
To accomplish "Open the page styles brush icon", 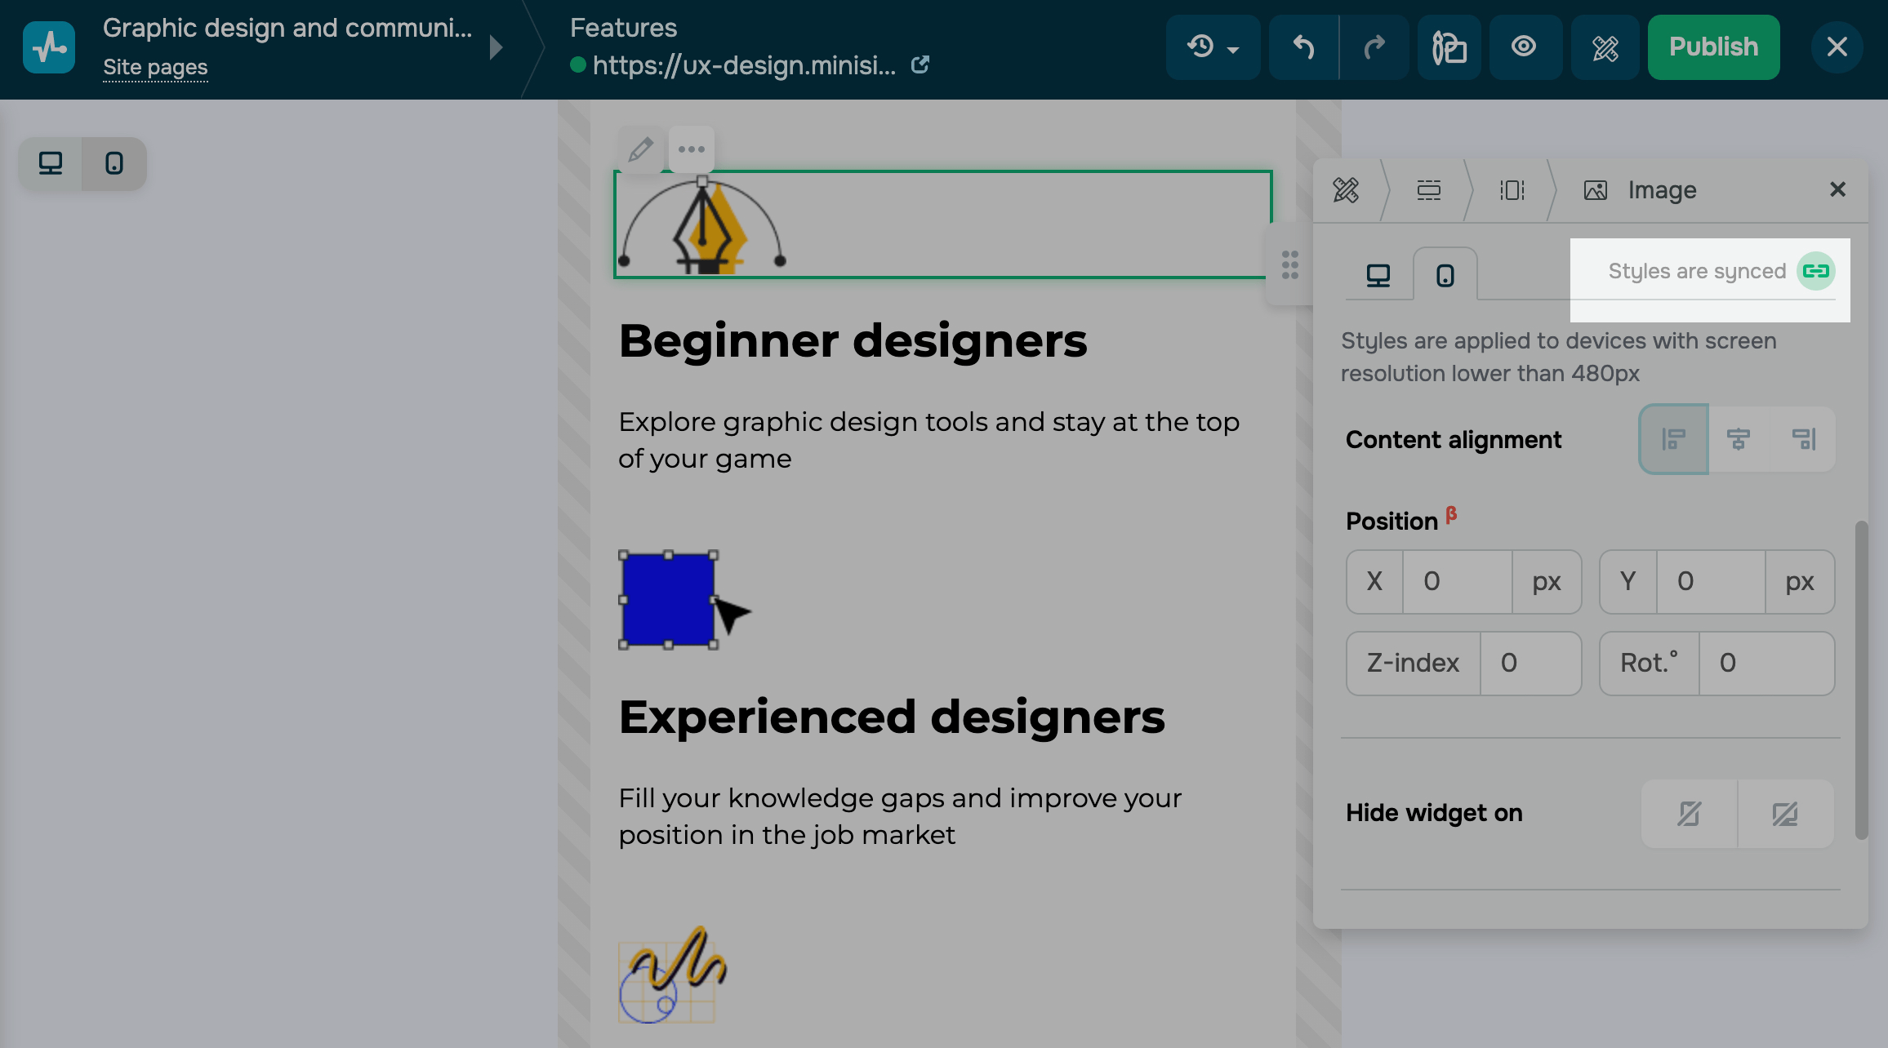I will click(x=1449, y=47).
